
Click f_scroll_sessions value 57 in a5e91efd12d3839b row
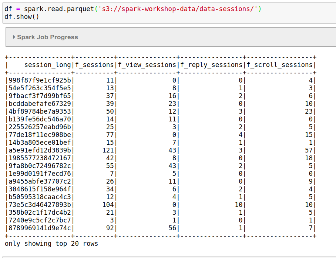[x=309, y=150]
